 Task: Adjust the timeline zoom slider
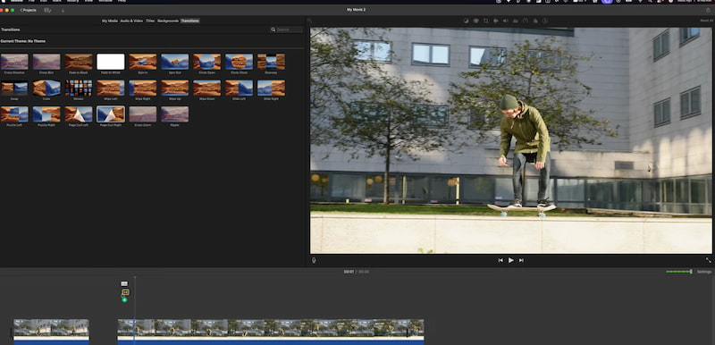tap(679, 272)
